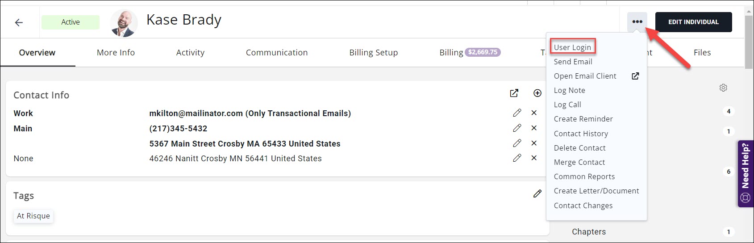This screenshot has height=243, width=754.
Task: Switch to the Billing Setup tab
Action: (373, 53)
